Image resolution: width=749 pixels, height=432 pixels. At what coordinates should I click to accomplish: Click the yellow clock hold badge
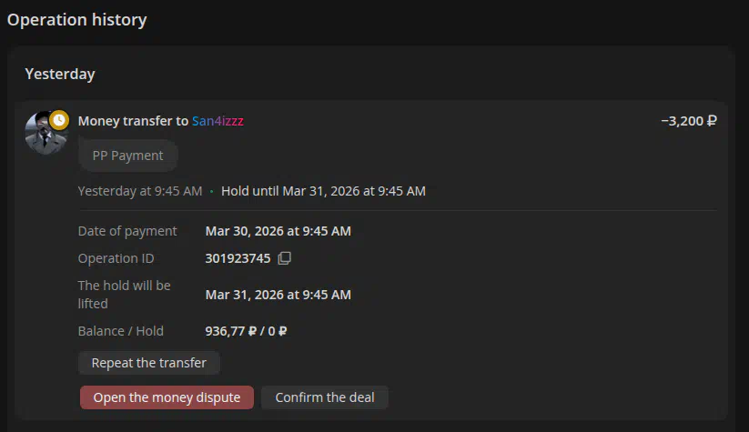tap(59, 119)
